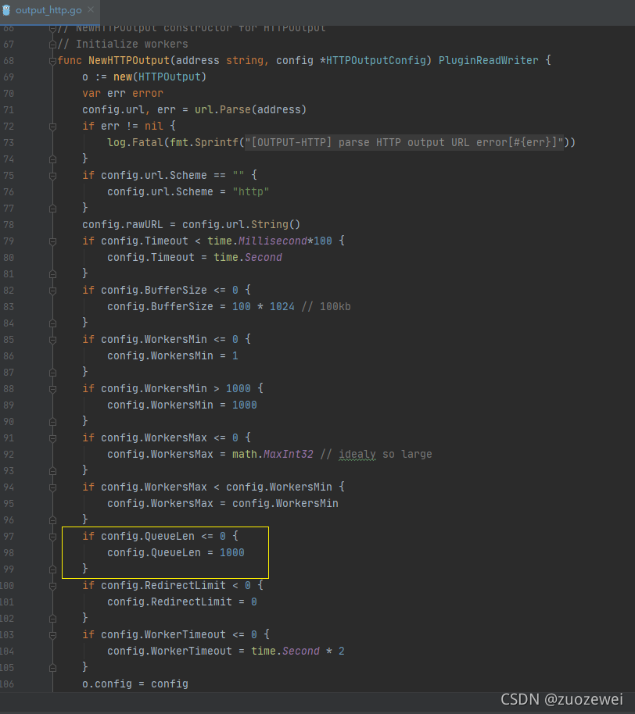Image resolution: width=635 pixels, height=714 pixels.
Task: Click 'o.config = config' on line 106
Action: tap(135, 684)
